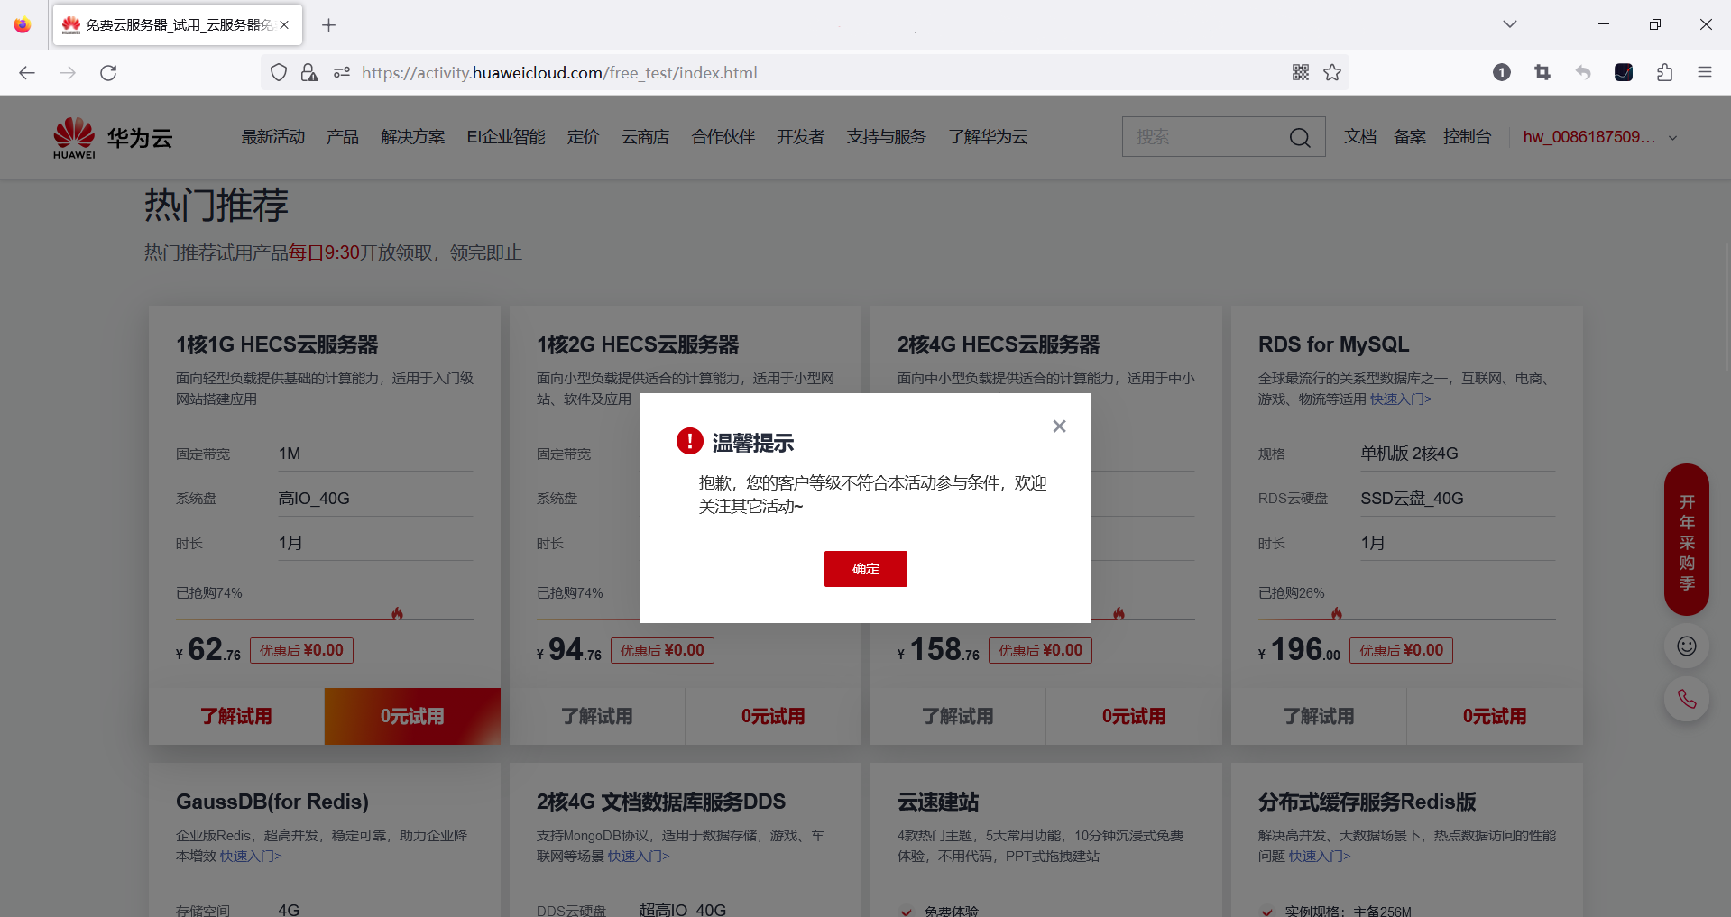Click the magnifier icon in the search box
Viewport: 1731px width, 917px height.
pyautogui.click(x=1299, y=137)
